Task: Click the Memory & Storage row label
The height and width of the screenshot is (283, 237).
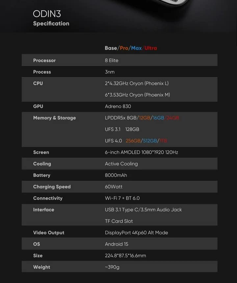Action: 54,118
